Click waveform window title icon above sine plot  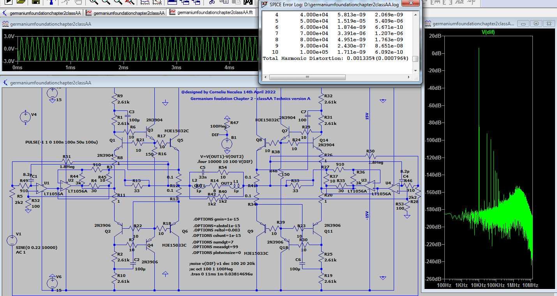coord(5,24)
